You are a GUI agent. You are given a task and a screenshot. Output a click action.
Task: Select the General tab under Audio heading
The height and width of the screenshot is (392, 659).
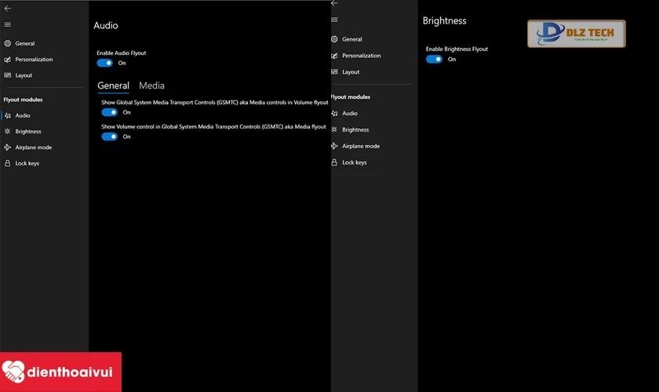point(113,85)
